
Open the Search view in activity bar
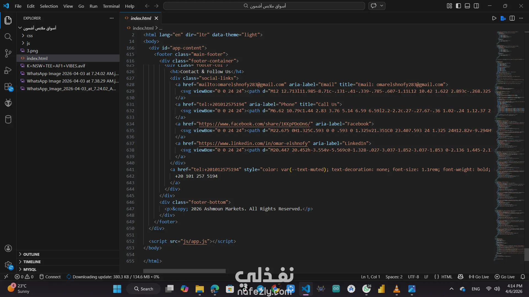8,37
